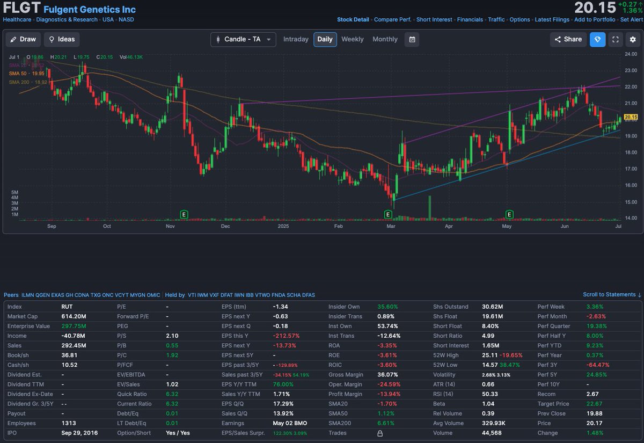This screenshot has height=443, width=644.
Task: Click earnings marker E near May
Action: 509,214
